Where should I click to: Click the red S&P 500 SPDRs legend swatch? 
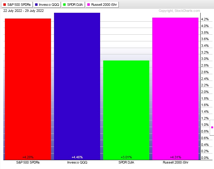(5, 5)
